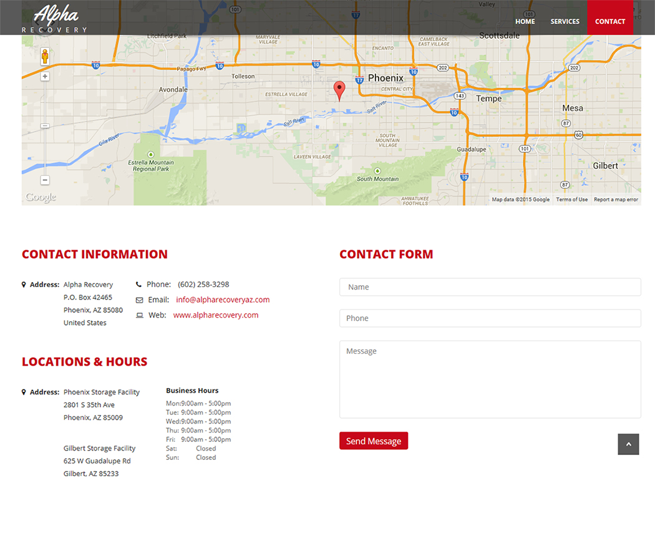Viewport: 655px width, 546px height.
Task: Zoom in using the map plus button
Action: pos(44,76)
